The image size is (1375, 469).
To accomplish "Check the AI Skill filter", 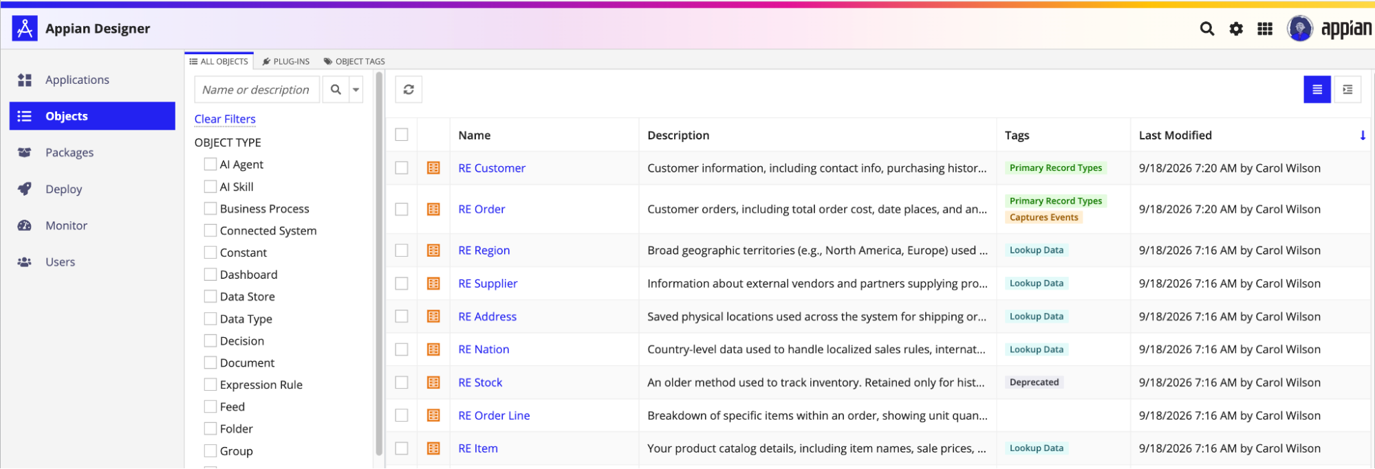I will click(x=210, y=186).
